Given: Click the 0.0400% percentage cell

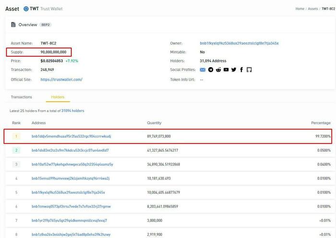Looking at the screenshot, I should coord(324,165).
